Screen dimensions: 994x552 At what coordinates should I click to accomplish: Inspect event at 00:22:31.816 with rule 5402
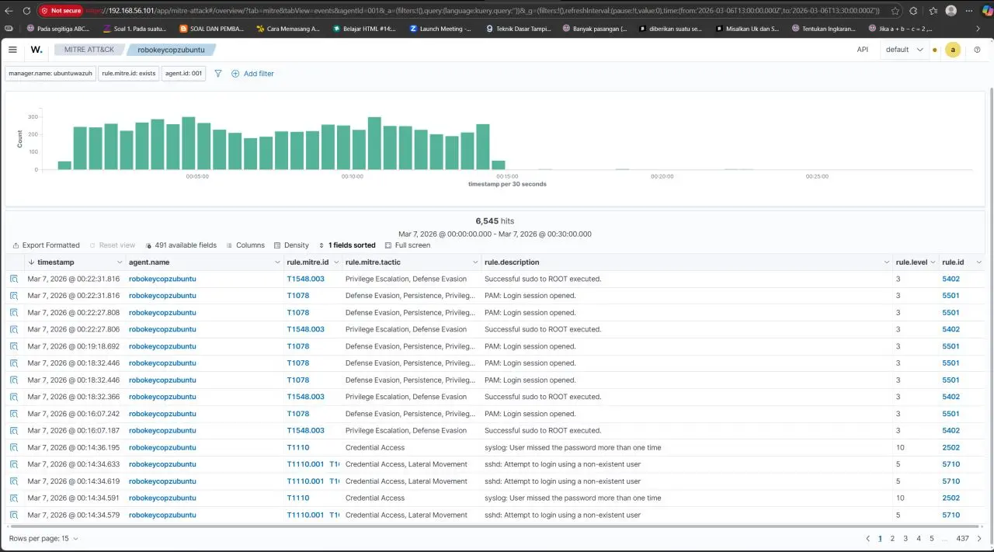coord(14,279)
